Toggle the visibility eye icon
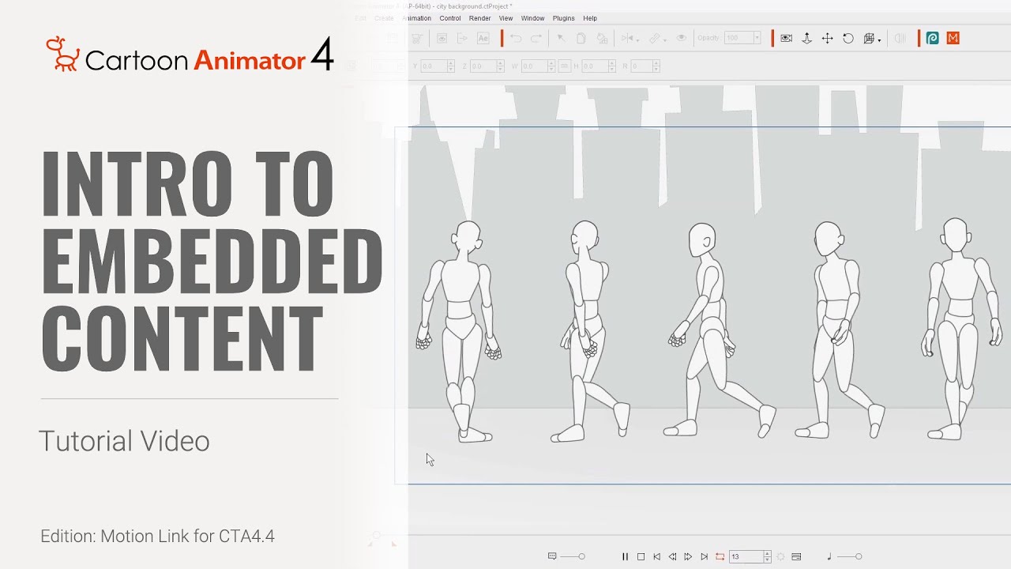 tap(682, 38)
